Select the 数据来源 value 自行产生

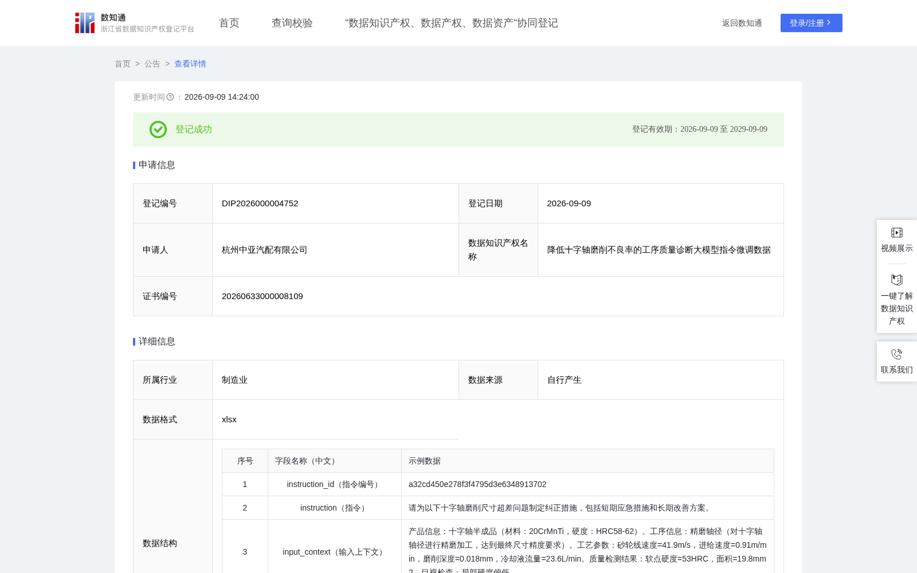(x=565, y=380)
